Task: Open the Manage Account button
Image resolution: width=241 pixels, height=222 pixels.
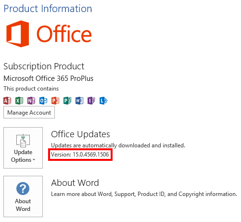Action: click(x=29, y=112)
